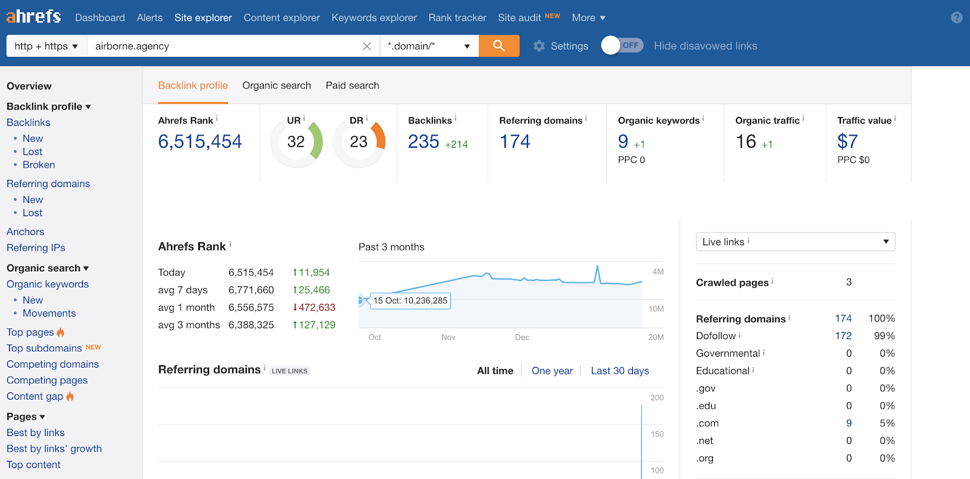Click the info icon next to UR
Viewport: 970px width, 479px height.
304,119
